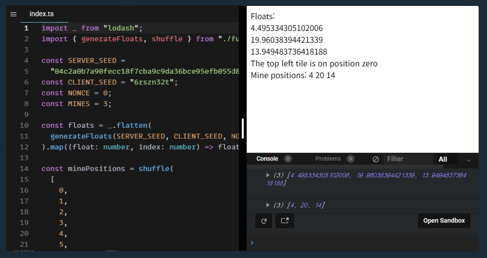Open the All log level dropdown
487x258 pixels.
coord(447,159)
